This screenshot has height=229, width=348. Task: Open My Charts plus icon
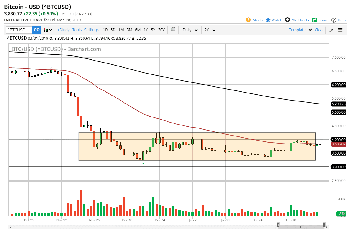click(287, 20)
